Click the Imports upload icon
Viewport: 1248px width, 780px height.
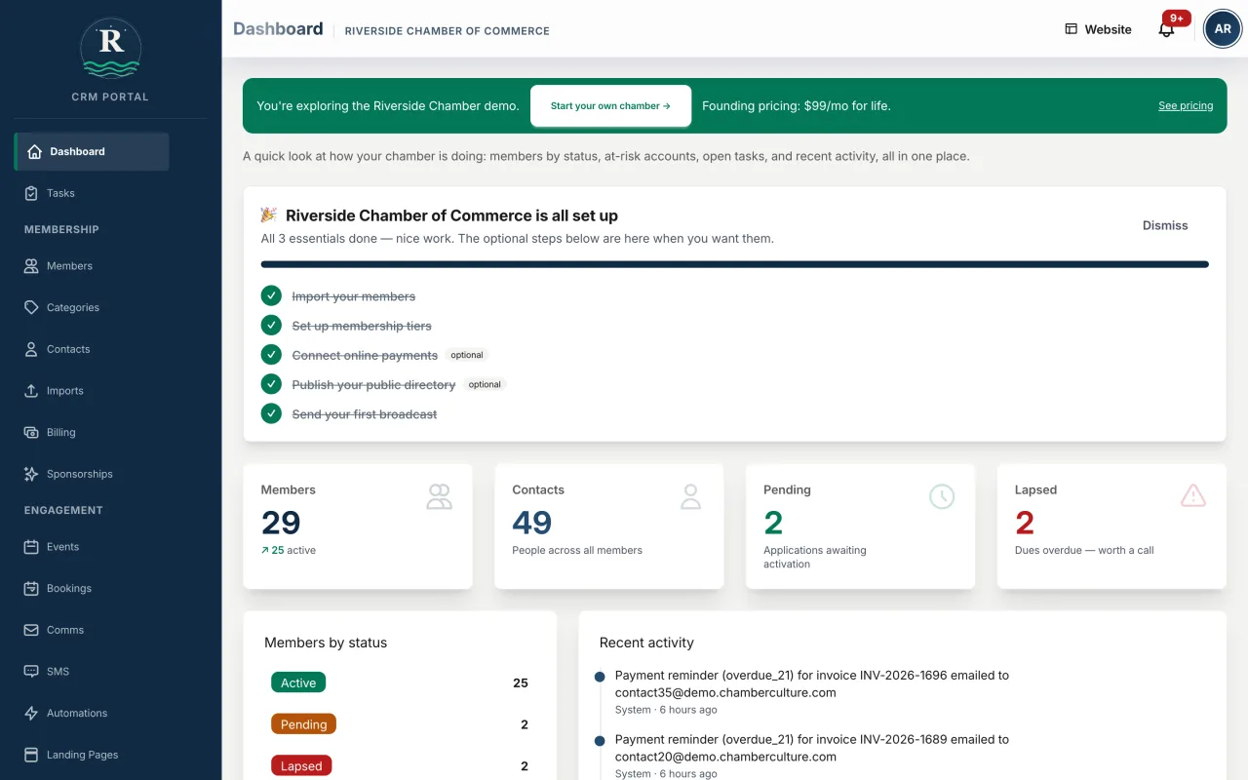tap(31, 391)
